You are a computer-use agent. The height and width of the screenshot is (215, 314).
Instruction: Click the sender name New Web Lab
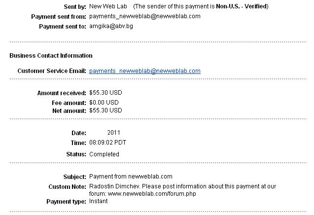click(108, 6)
